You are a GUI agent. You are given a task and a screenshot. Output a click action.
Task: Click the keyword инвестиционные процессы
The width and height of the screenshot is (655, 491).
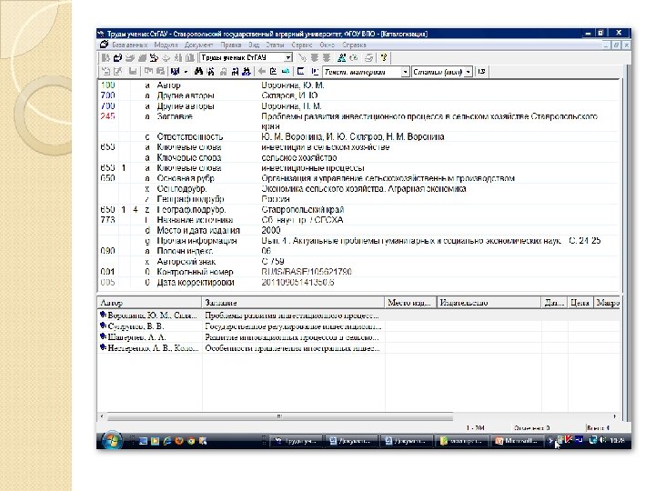[x=313, y=168]
